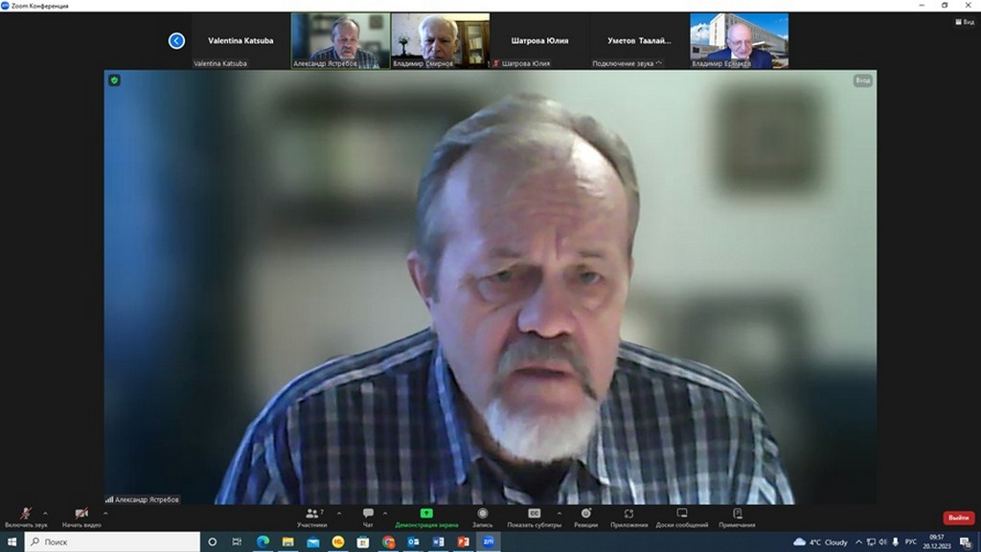Open Реакции reactions menu
Screen dimensions: 981x552
(x=586, y=516)
